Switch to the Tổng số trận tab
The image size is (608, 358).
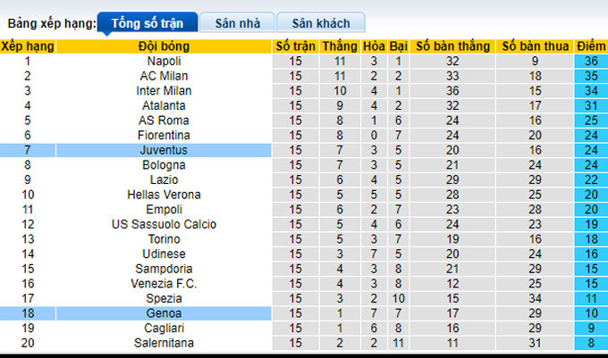(144, 23)
